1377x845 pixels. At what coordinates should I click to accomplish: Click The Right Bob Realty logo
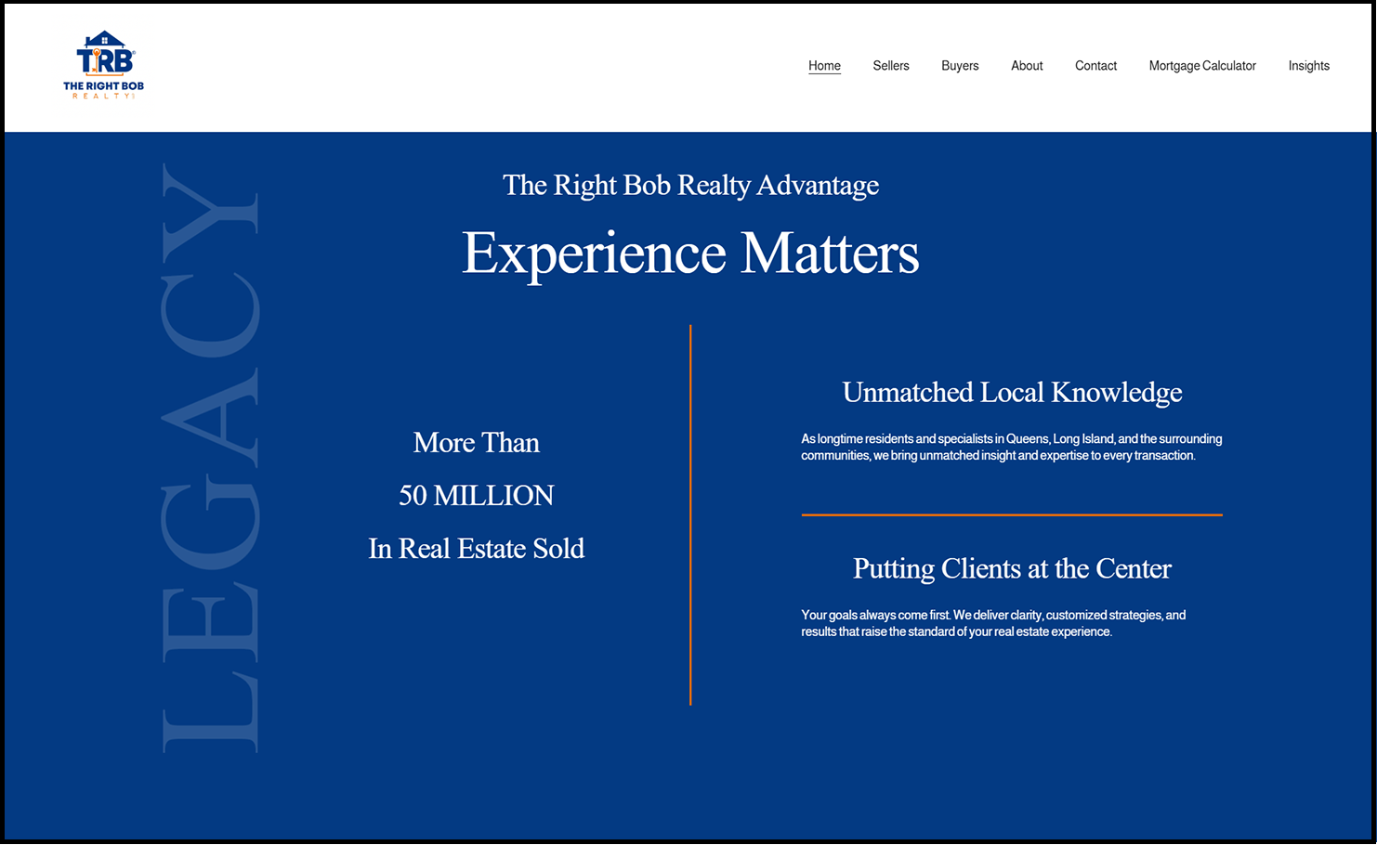click(103, 65)
